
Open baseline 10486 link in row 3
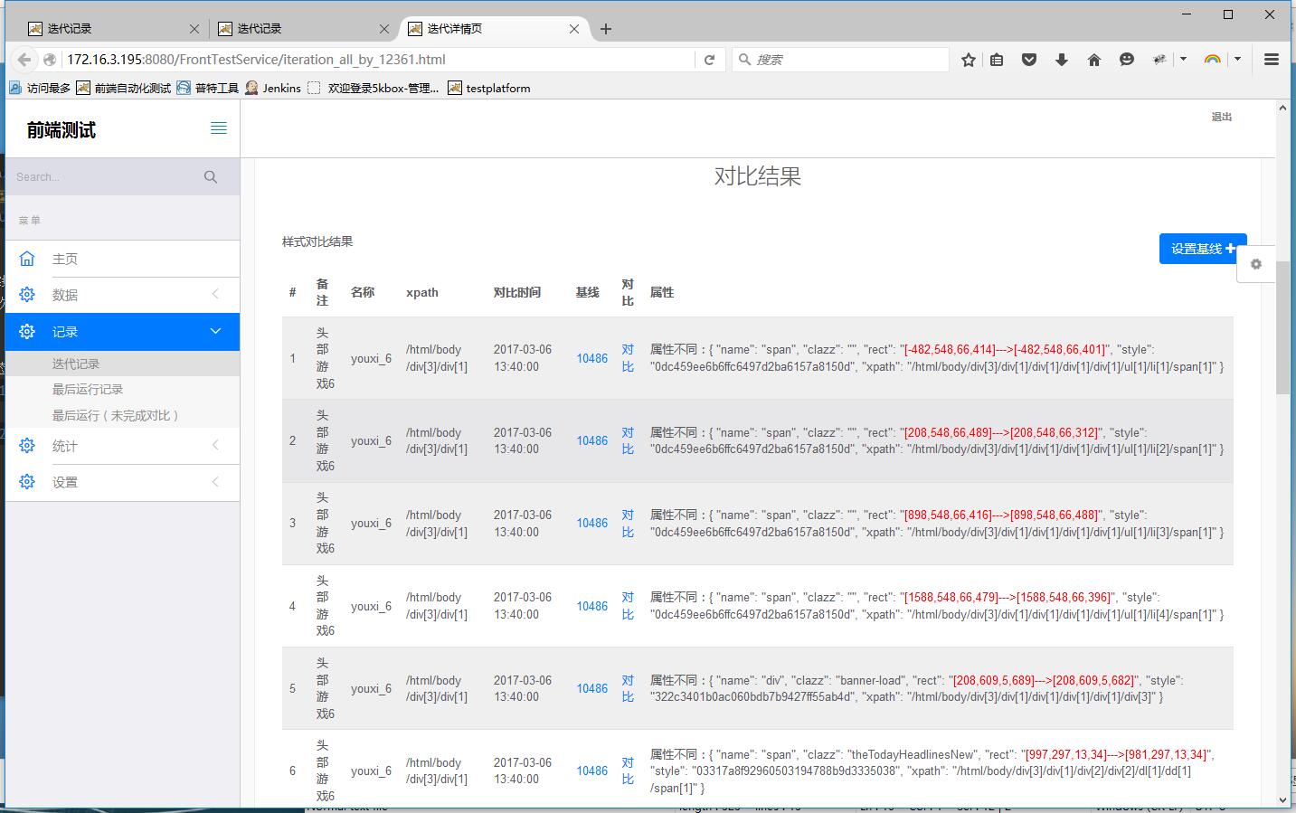(x=592, y=523)
